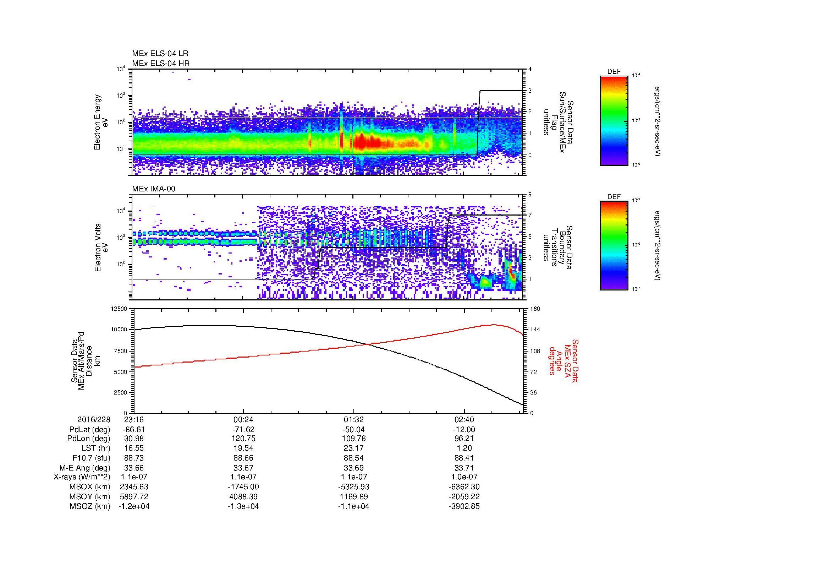Click the 01:32 time tick label
This screenshot has width=830, height=587.
pyautogui.click(x=353, y=419)
